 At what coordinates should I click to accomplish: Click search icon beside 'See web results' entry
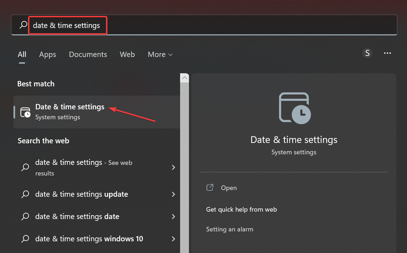point(25,167)
